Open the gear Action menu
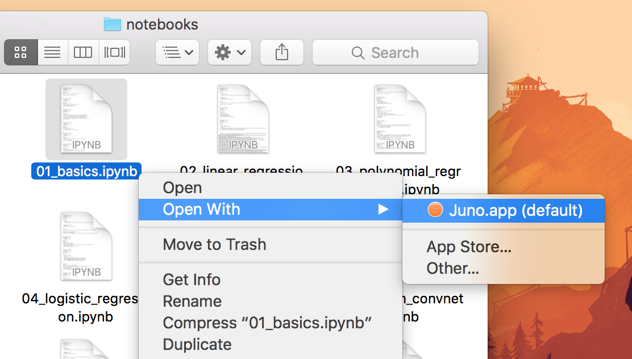The width and height of the screenshot is (632, 359). point(230,52)
